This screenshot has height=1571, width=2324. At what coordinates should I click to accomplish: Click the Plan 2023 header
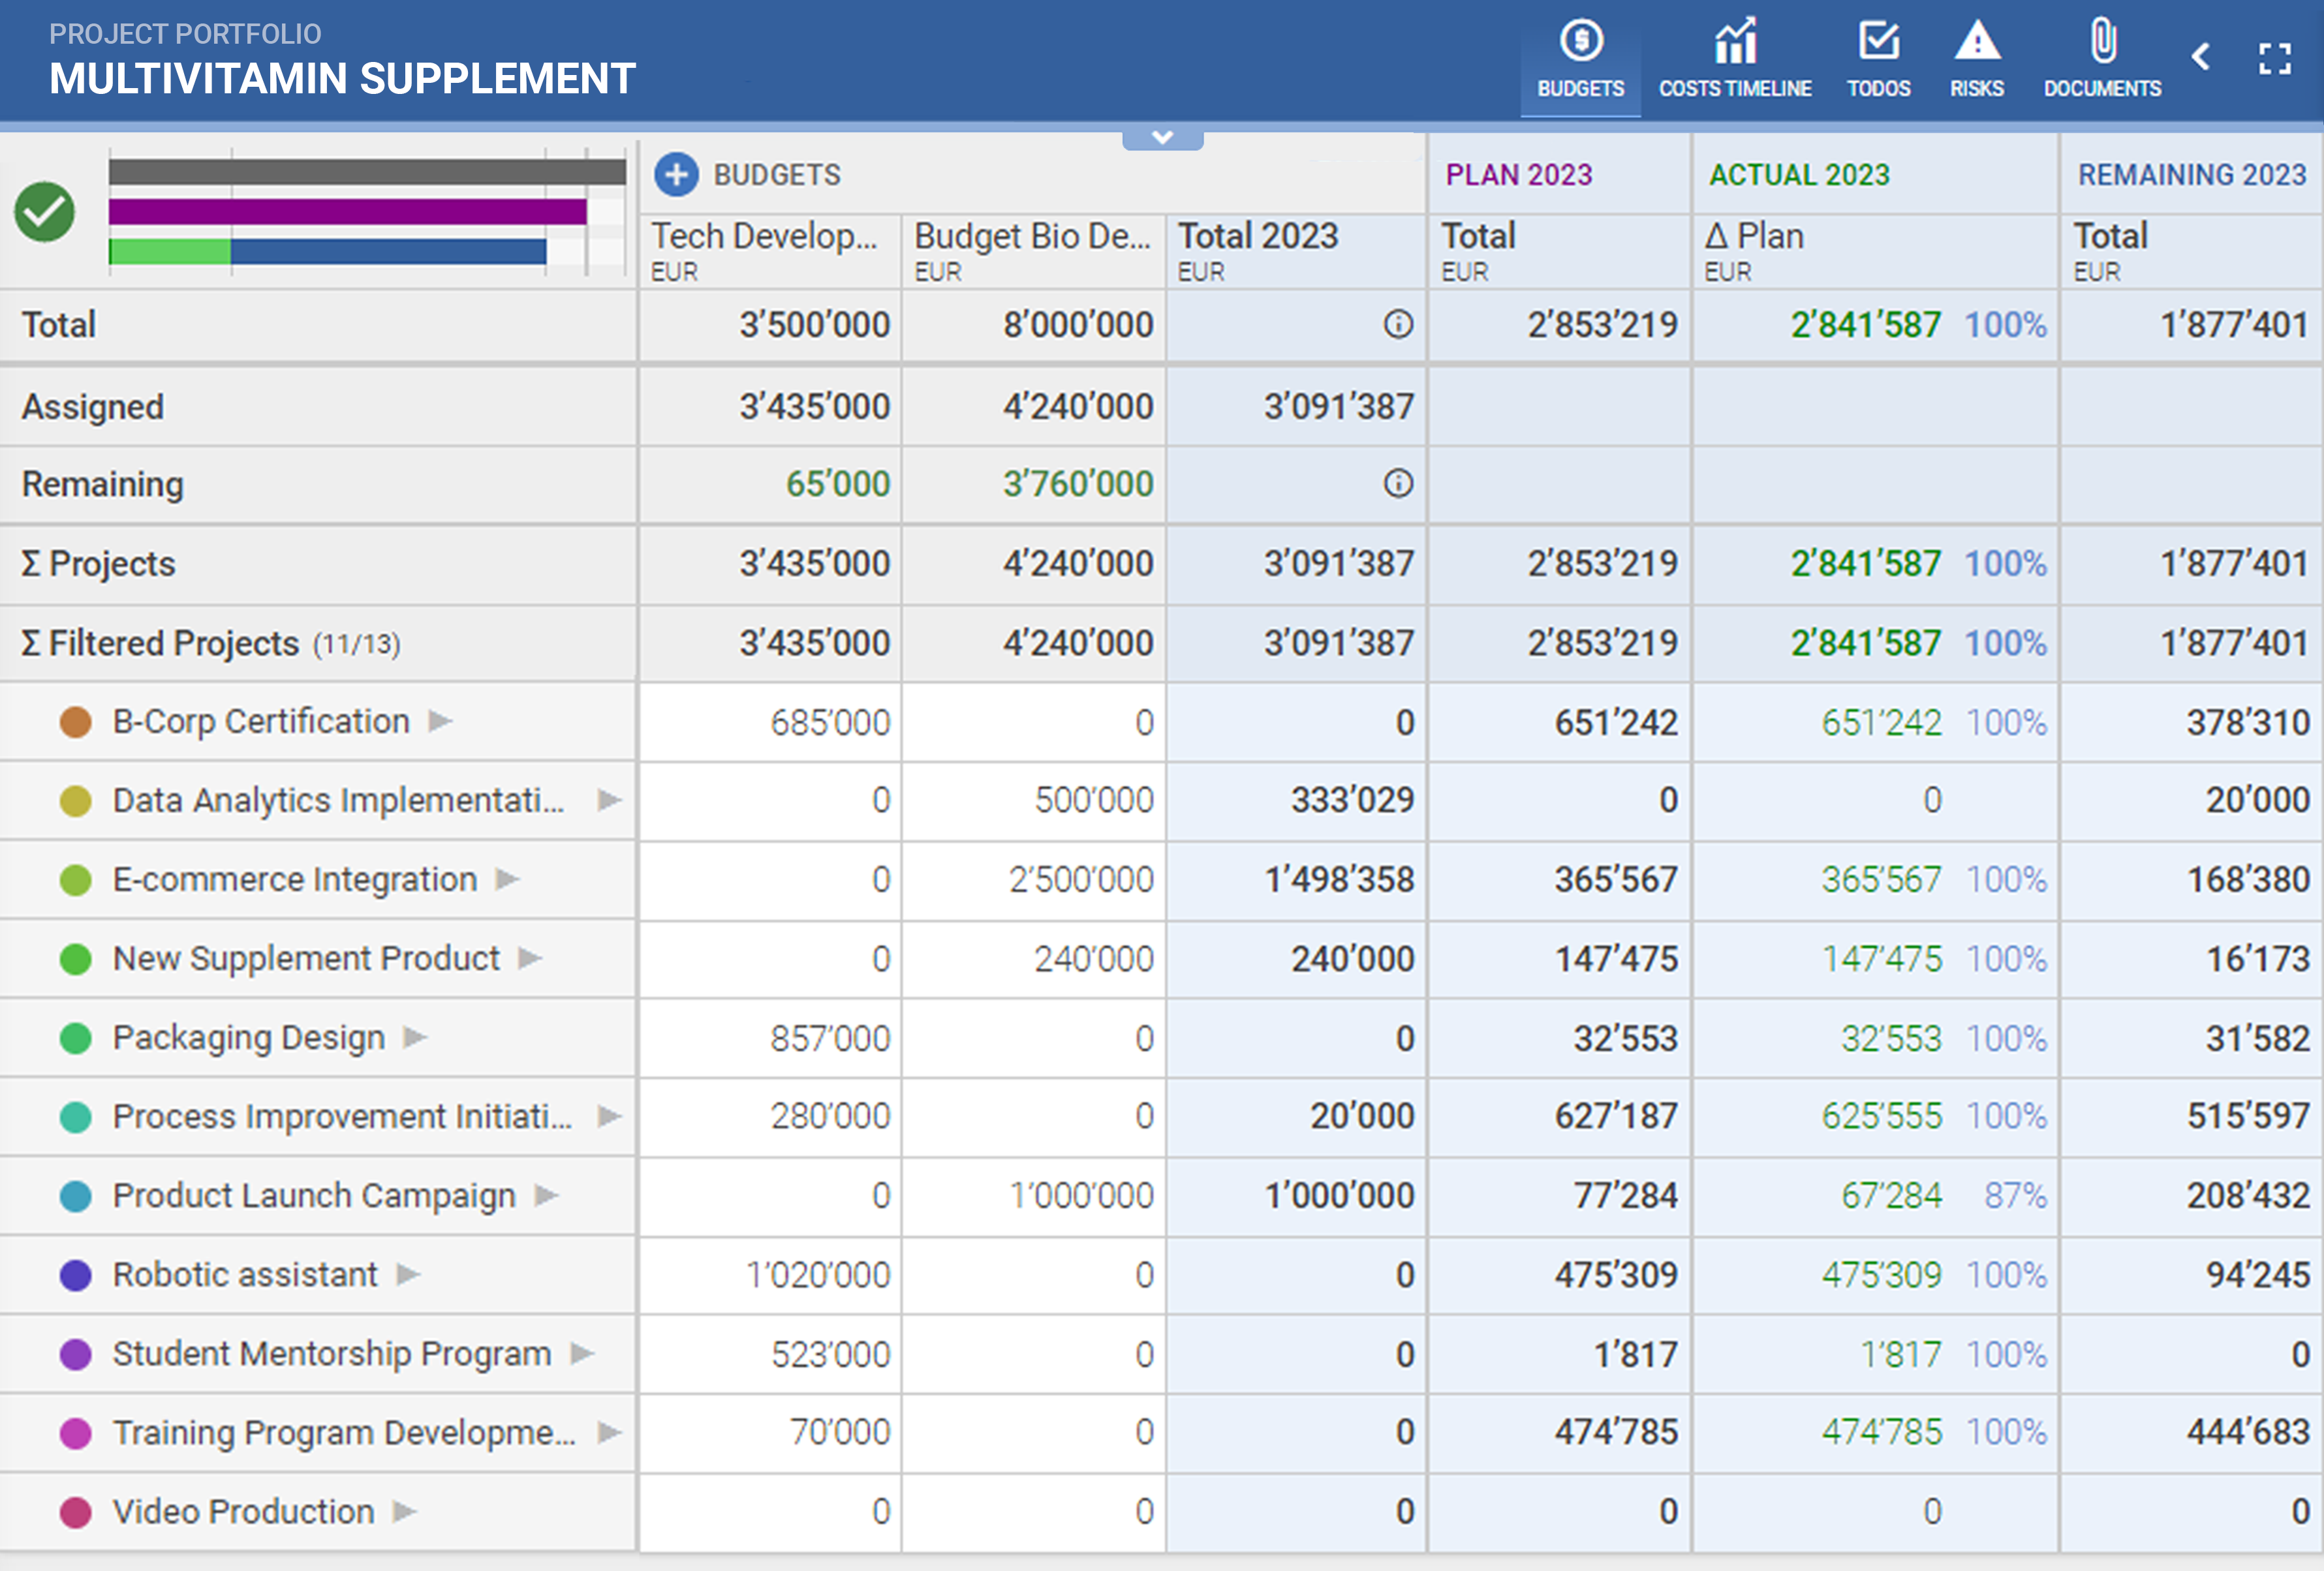(1518, 175)
